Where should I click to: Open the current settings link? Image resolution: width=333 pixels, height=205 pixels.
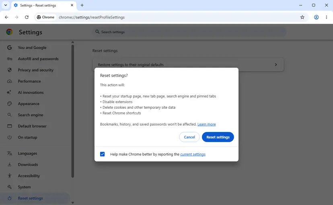[193, 154]
